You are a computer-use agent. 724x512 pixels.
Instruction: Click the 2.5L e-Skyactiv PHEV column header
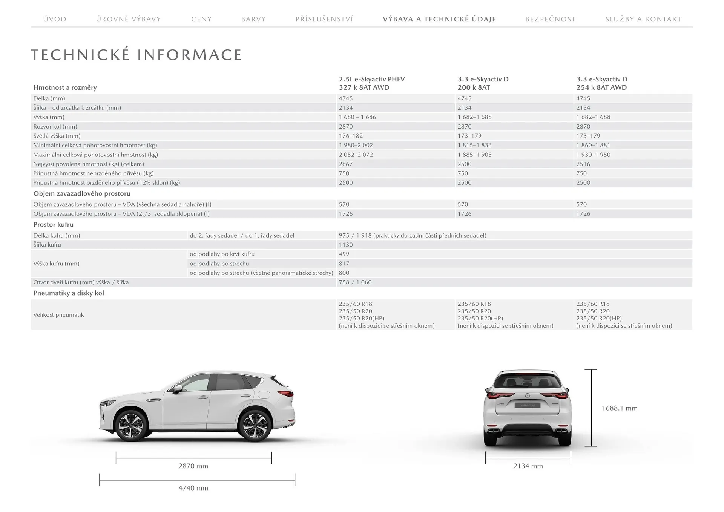tap(371, 83)
